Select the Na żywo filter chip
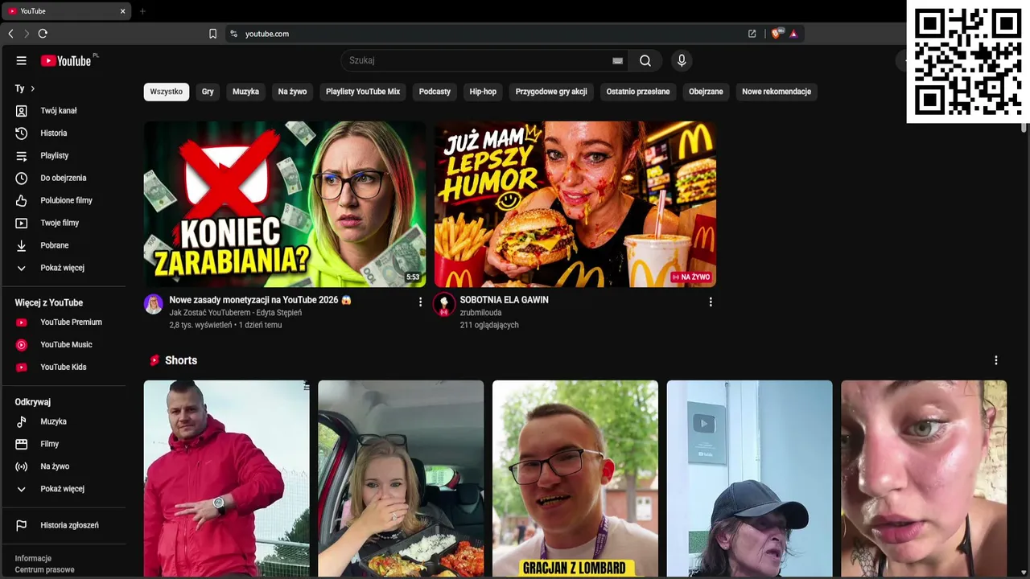Screen dimensions: 1030x579 click(292, 92)
